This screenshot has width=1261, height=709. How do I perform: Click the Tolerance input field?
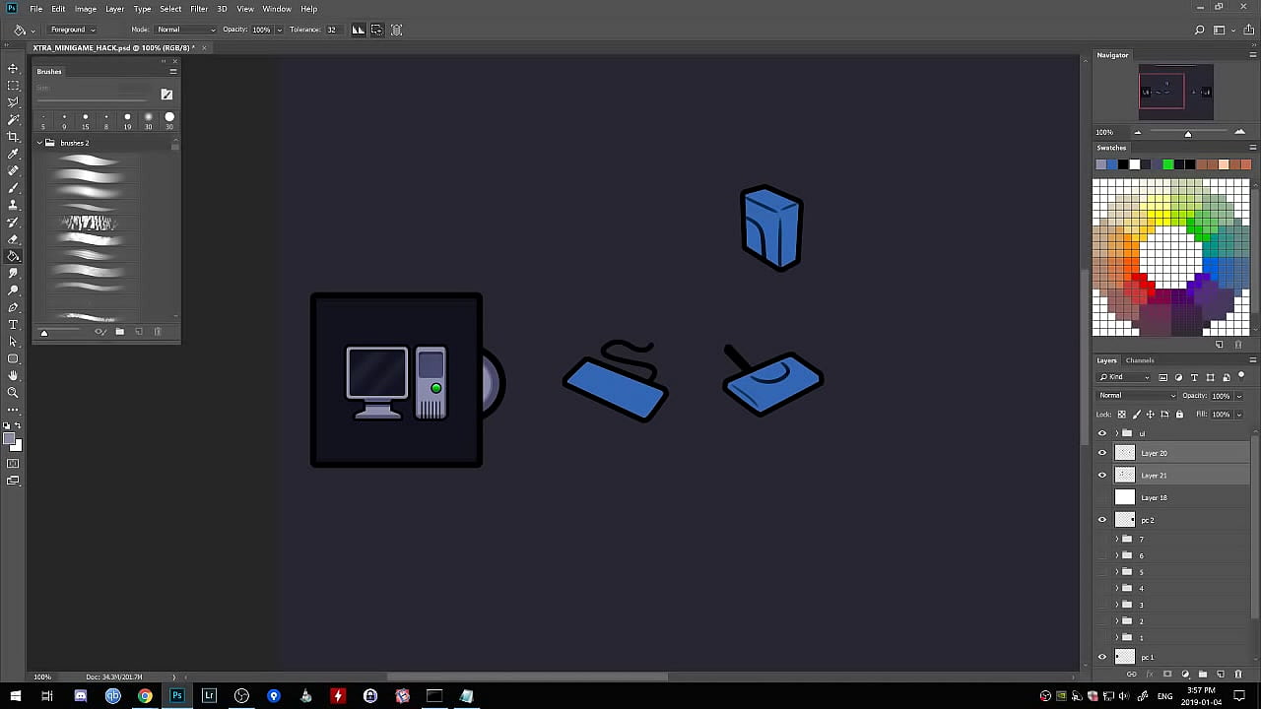click(333, 30)
